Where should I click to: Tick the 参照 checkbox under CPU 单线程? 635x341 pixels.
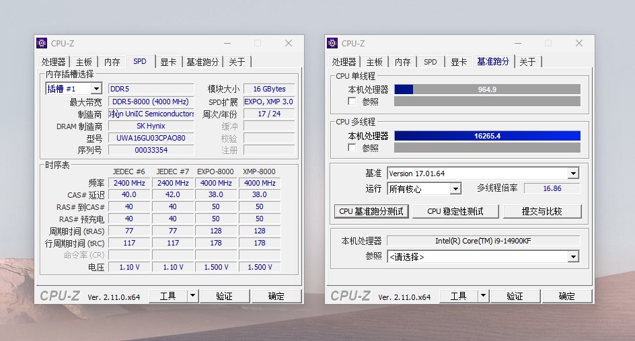coord(352,102)
